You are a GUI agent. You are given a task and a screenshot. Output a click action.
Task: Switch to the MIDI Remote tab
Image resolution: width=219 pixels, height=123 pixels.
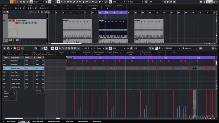click(x=83, y=122)
